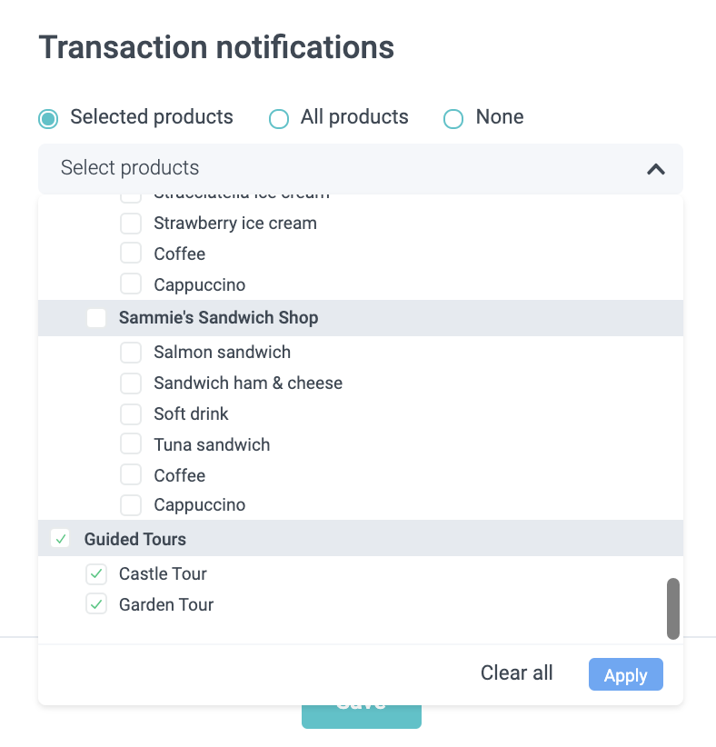Choose the 'All products' radio option

click(279, 118)
